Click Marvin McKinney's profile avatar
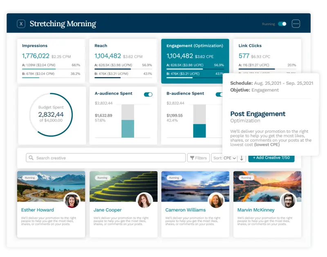Viewport: 327px width, 257px height. [288, 200]
